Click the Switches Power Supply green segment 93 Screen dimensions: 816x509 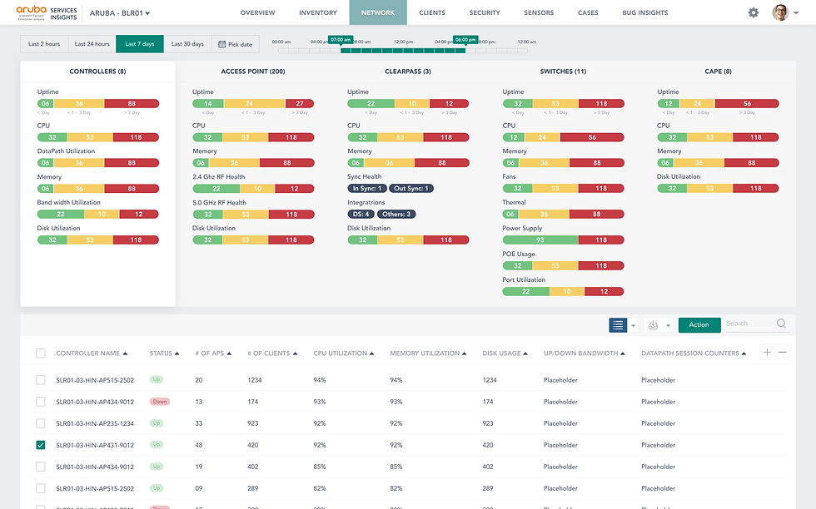(540, 240)
